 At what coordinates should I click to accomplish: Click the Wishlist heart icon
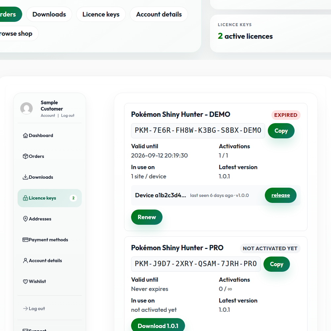[25, 281]
